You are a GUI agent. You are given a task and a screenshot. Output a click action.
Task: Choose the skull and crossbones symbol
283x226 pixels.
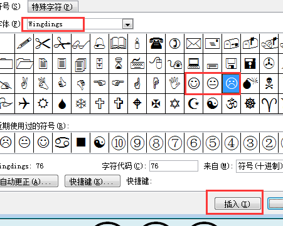269,83
